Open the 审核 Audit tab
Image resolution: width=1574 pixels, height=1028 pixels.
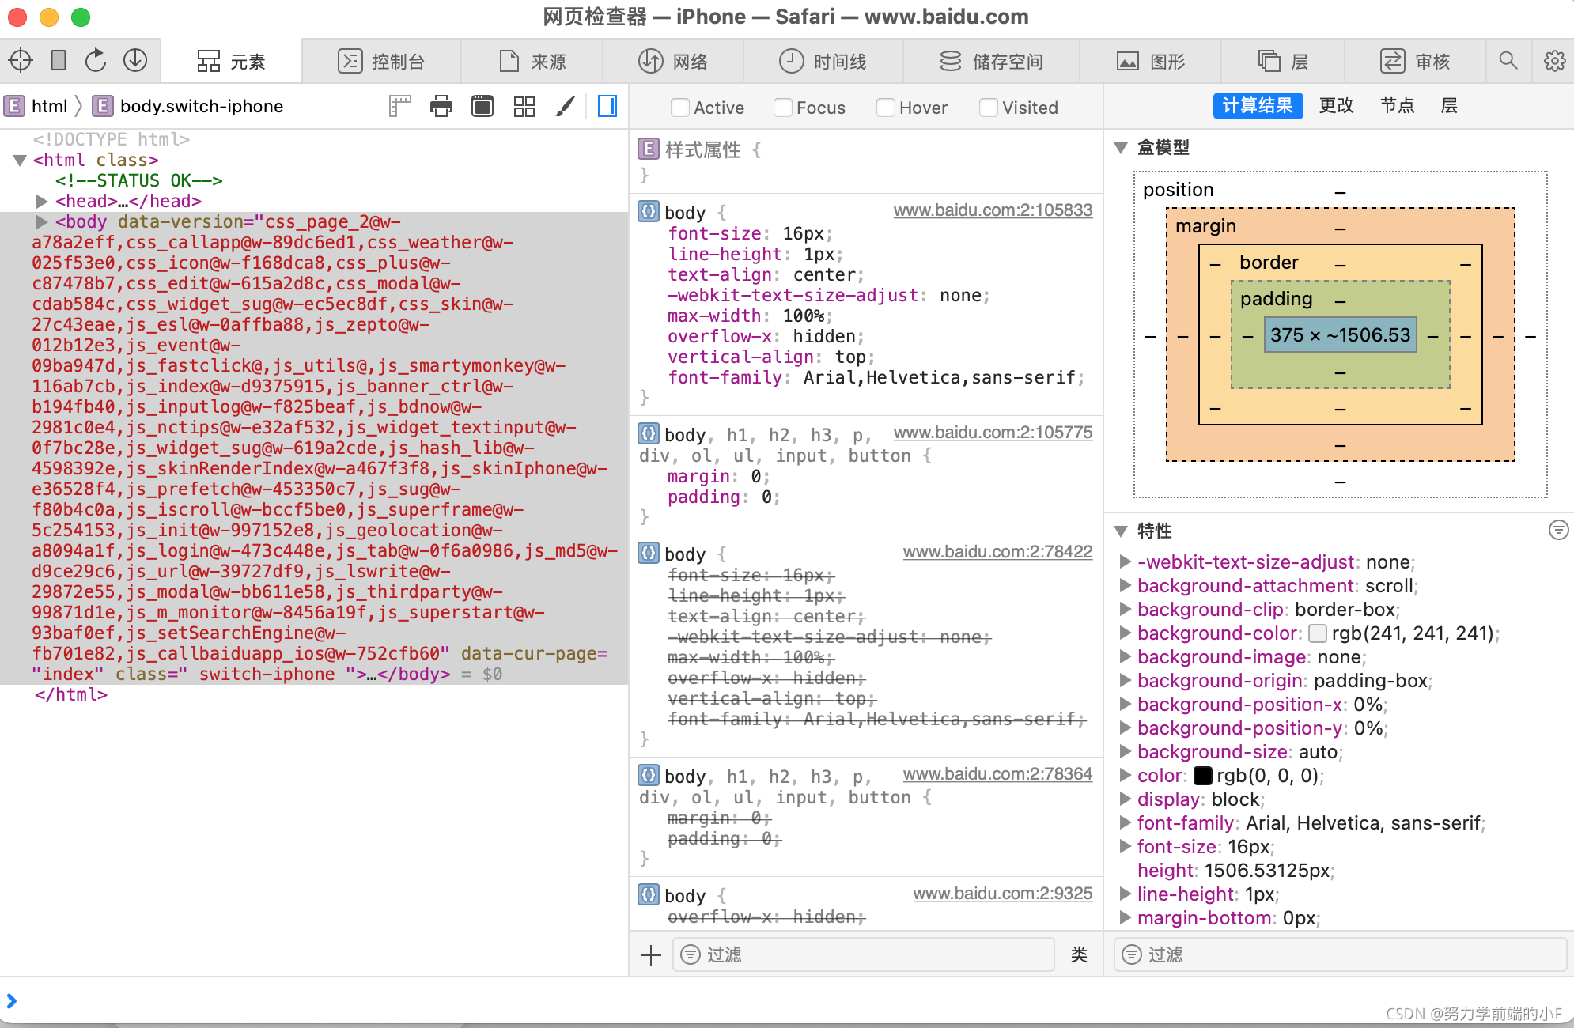[1414, 61]
